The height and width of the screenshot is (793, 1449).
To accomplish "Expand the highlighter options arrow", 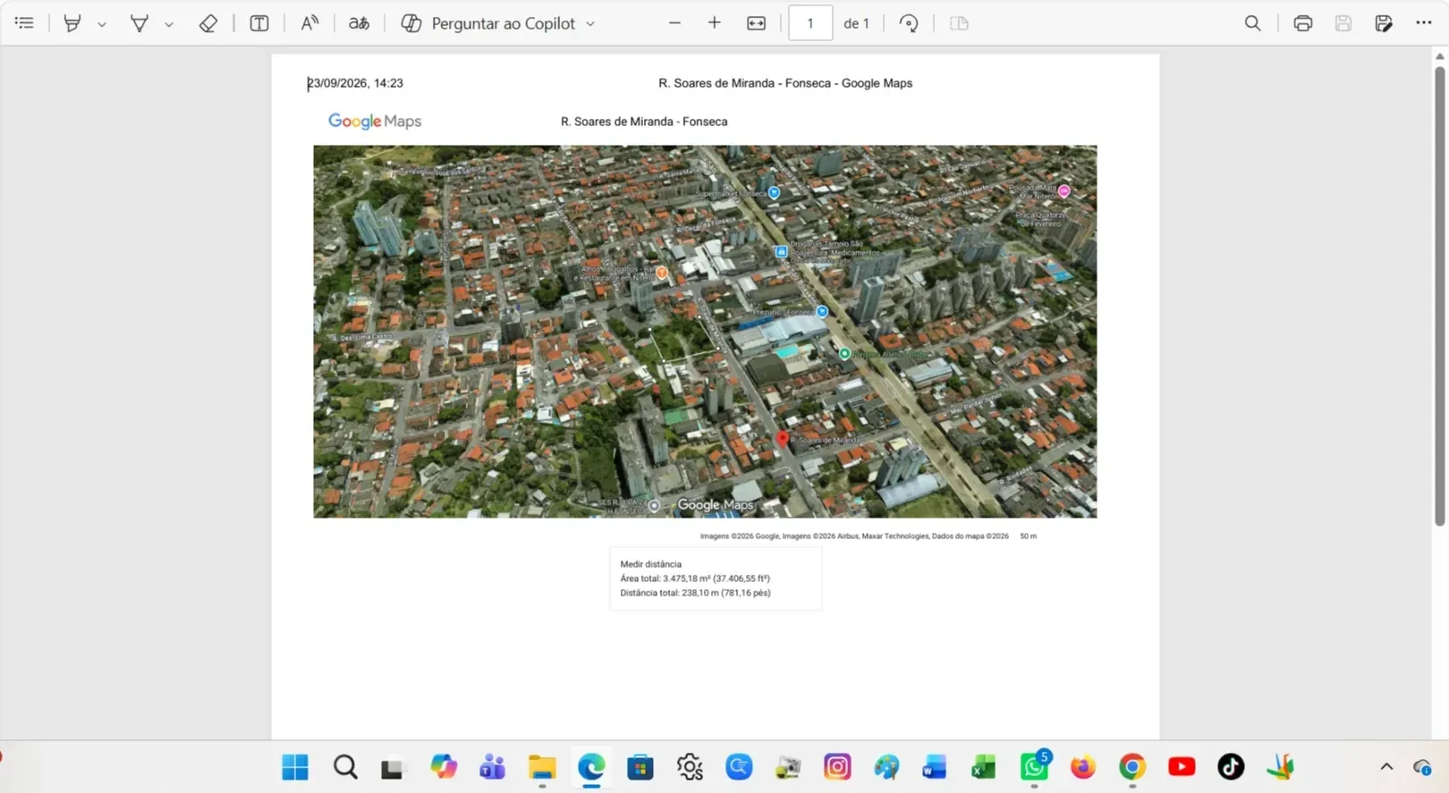I will point(102,24).
